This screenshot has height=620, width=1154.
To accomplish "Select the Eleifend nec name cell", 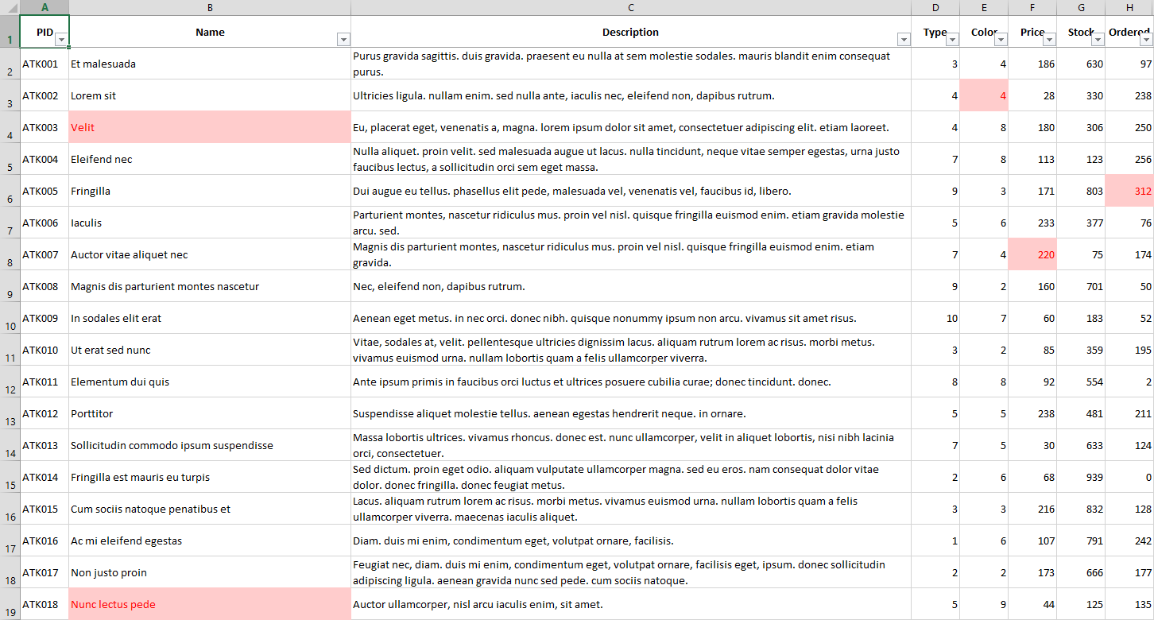I will tap(210, 159).
